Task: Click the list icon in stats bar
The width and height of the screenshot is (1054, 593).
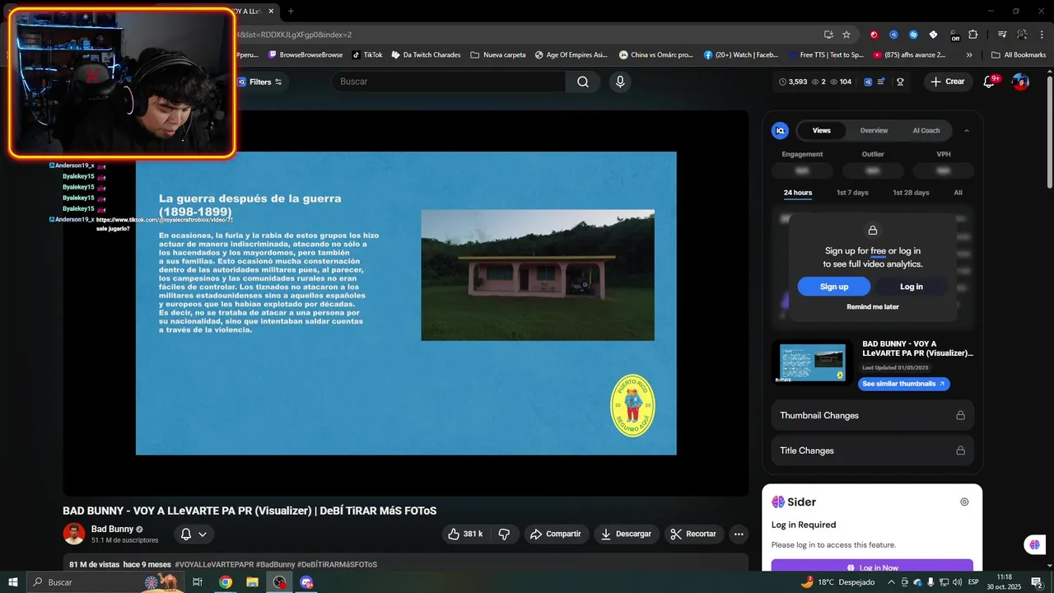Action: coord(881,82)
